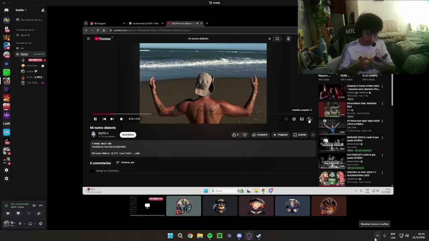Open YouTube player settings gear
The image size is (429, 241).
click(294, 119)
